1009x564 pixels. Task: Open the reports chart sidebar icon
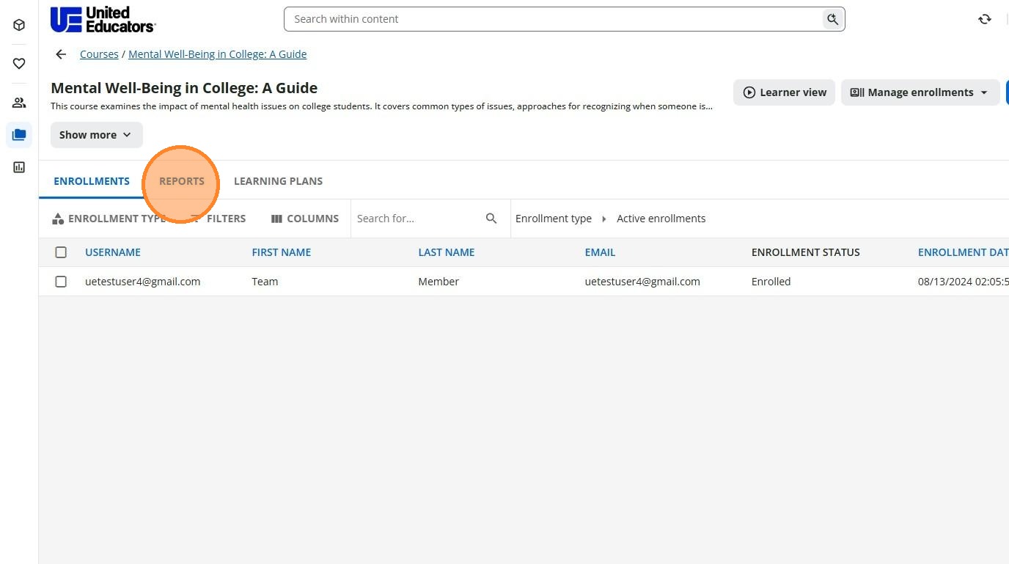point(19,167)
